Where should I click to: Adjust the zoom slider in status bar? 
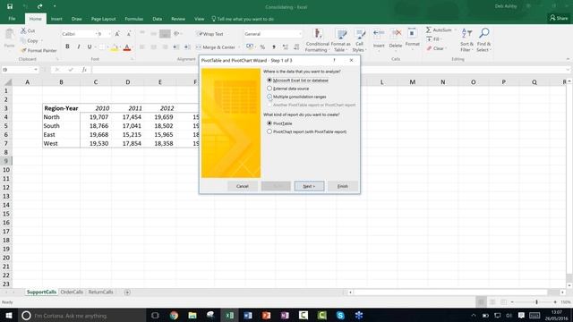536,302
